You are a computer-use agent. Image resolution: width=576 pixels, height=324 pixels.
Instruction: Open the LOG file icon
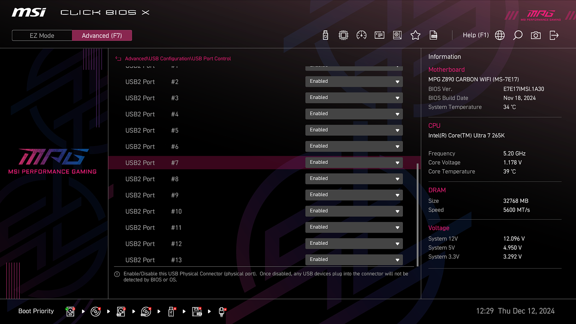point(433,35)
